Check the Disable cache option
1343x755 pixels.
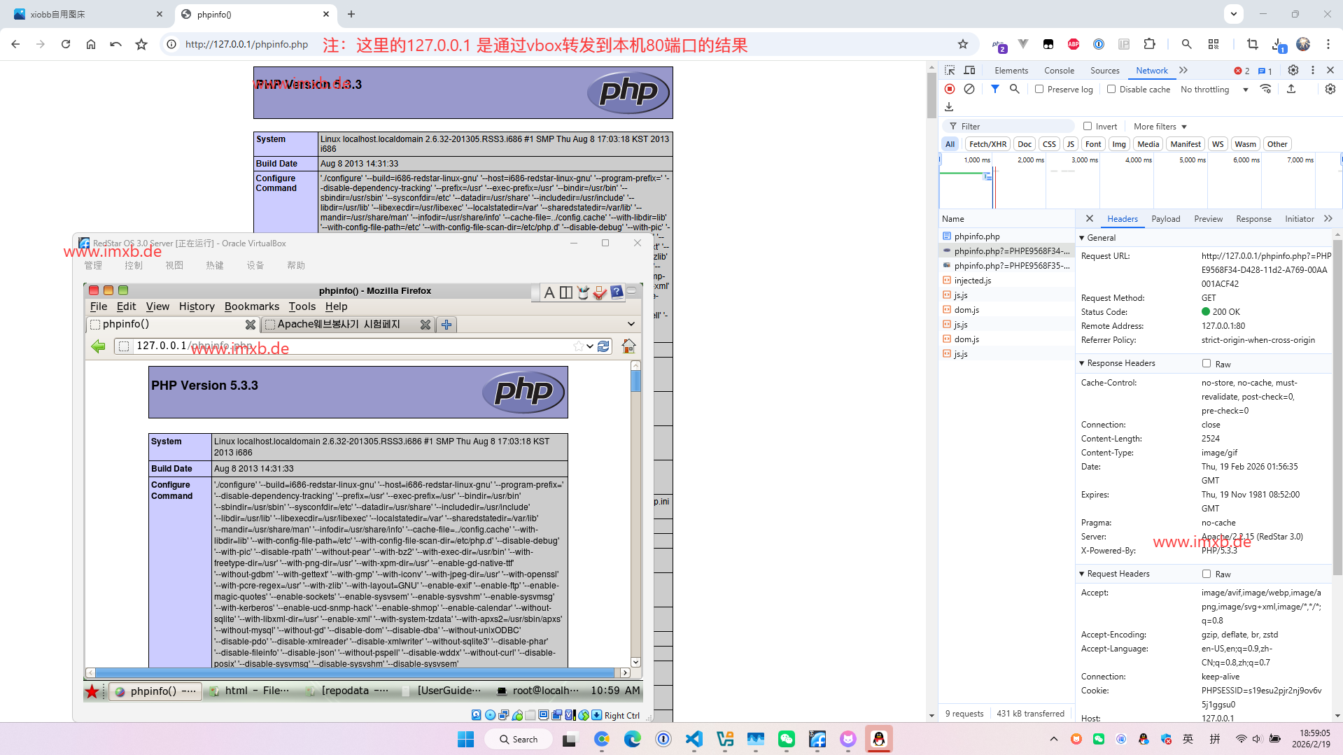point(1111,89)
